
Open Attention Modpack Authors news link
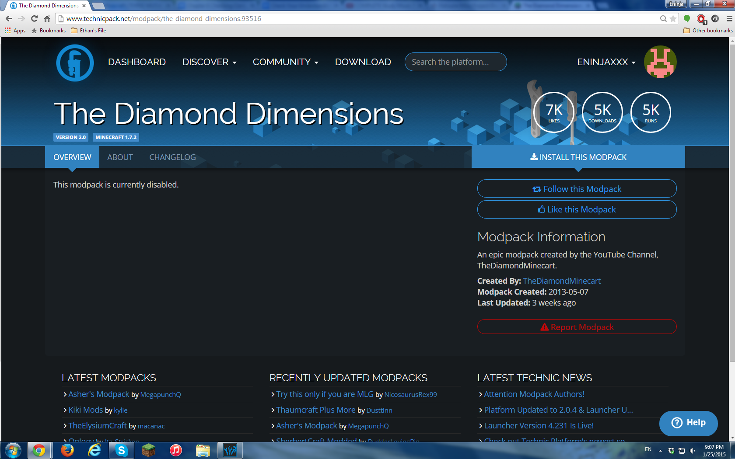pos(534,394)
